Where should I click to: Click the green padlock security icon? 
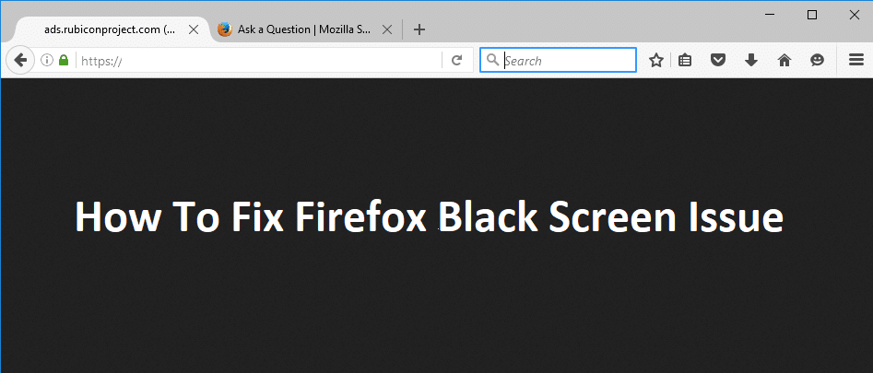click(63, 60)
